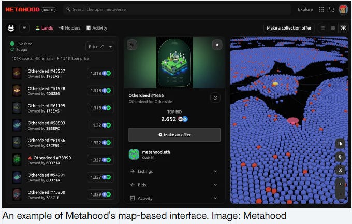Click the search the open metaverse field
Viewport: 352px width, 224px height.
coord(177,9)
